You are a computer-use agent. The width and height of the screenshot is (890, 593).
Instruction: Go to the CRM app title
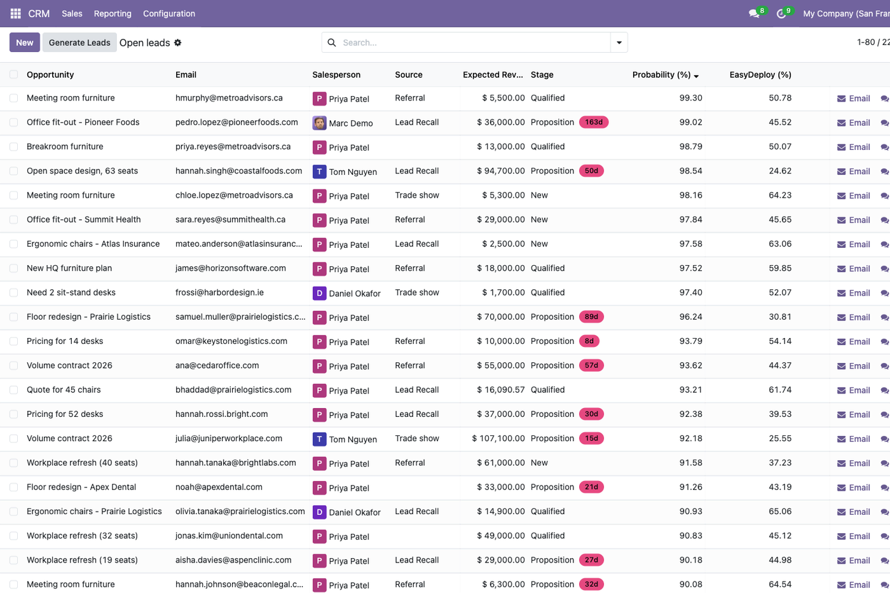click(x=39, y=13)
